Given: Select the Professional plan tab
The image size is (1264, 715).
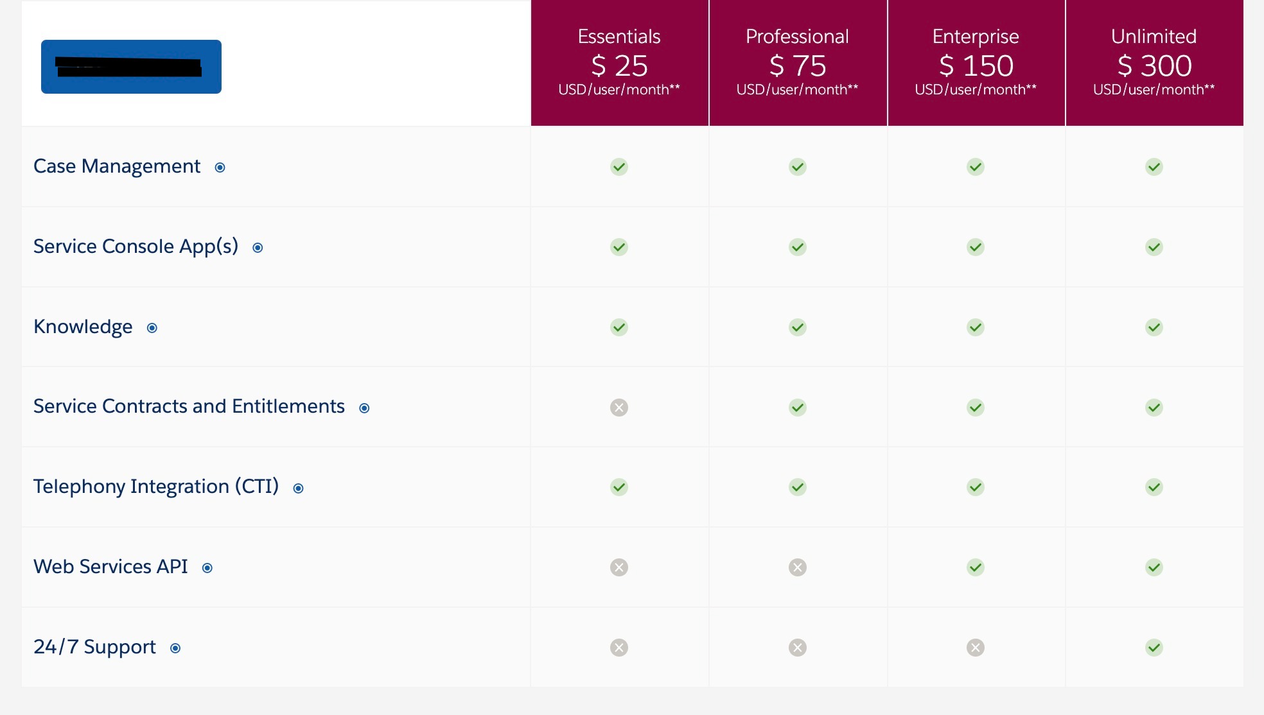Looking at the screenshot, I should pos(797,62).
